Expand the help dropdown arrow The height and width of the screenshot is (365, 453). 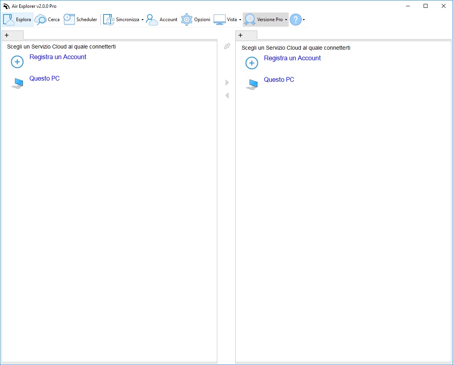click(304, 20)
